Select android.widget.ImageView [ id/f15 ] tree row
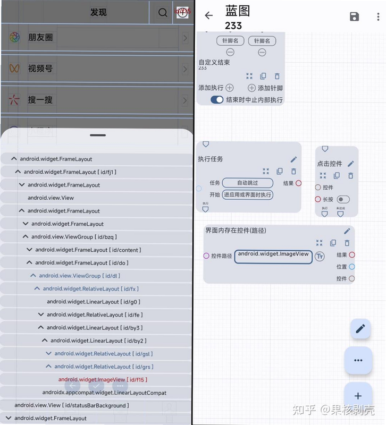The width and height of the screenshot is (386, 425). (x=97, y=379)
